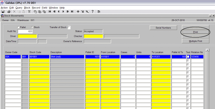Click the printer icon in the toolbar
215x109 pixels.
click(x=9, y=12)
